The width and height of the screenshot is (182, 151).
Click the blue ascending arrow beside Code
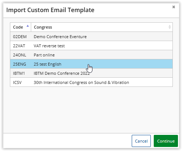pos(28,26)
